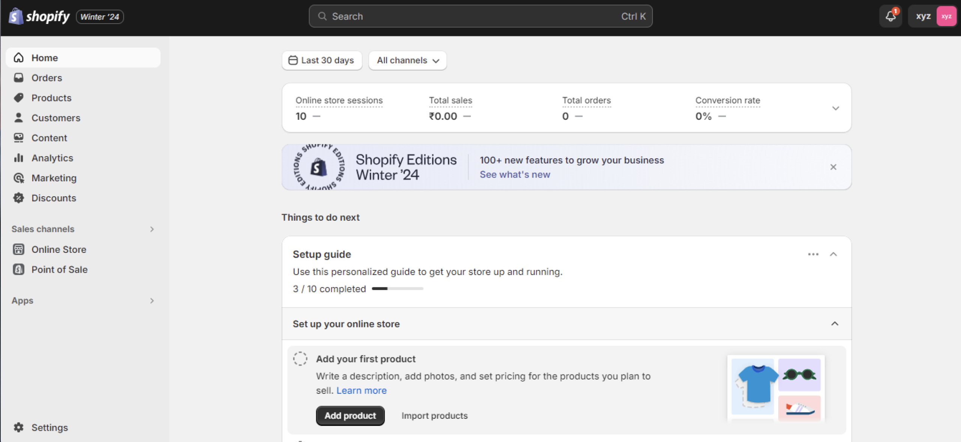Collapse the Set up your online store section

tap(834, 324)
